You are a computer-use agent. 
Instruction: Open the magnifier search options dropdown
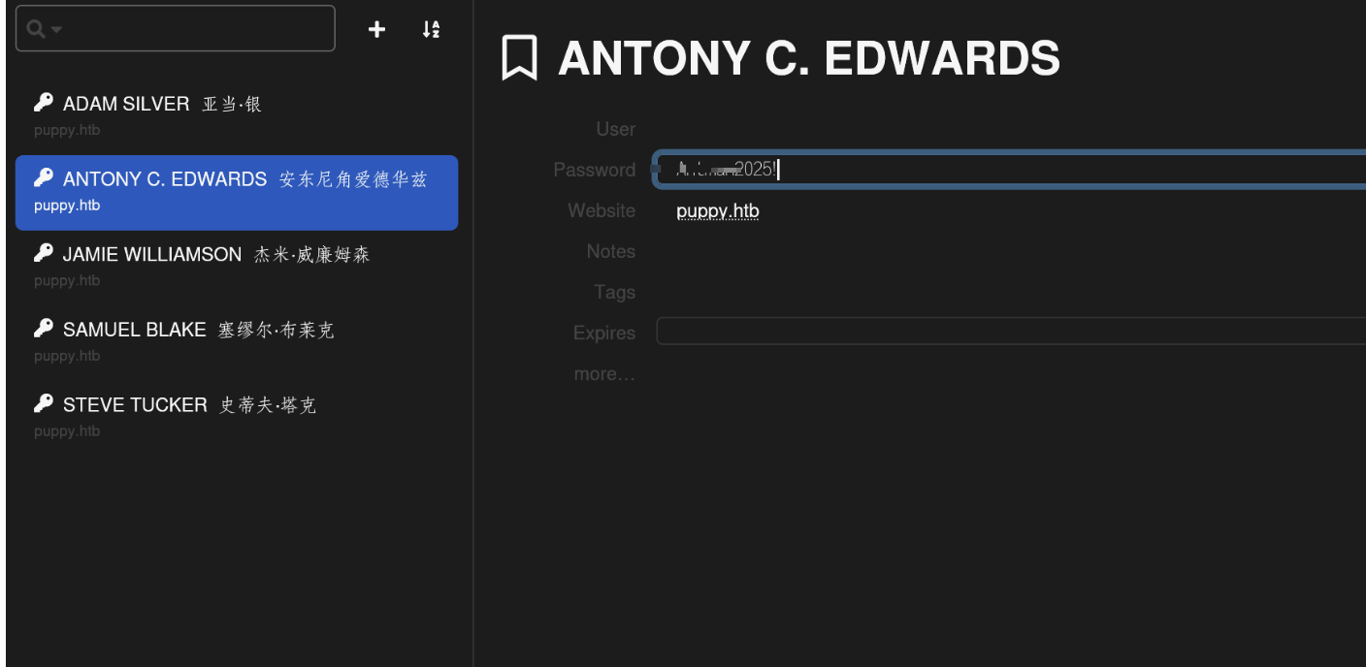(45, 29)
